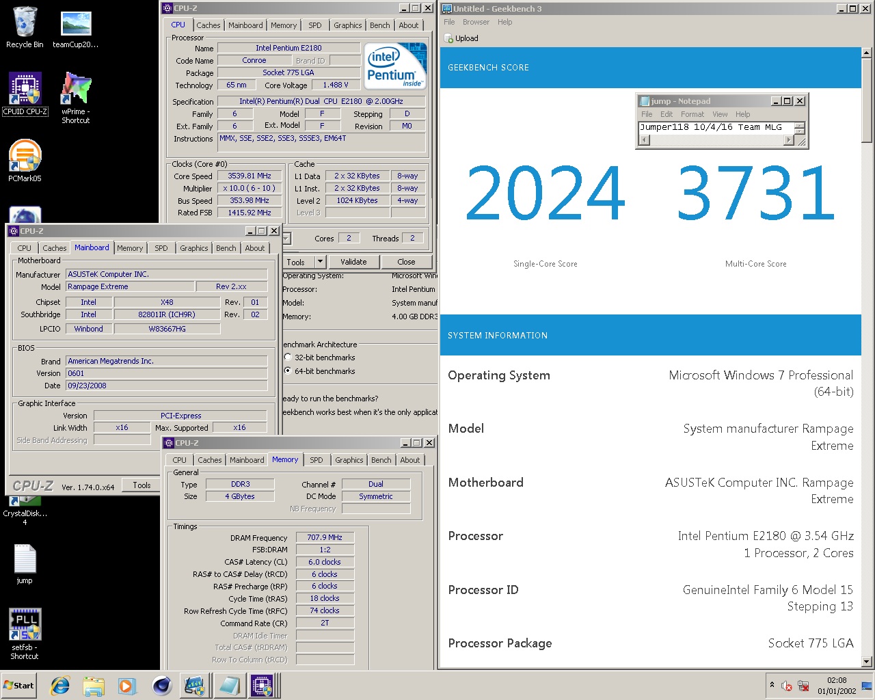Open Internet Explorer from the taskbar
This screenshot has height=700, width=875.
60,685
